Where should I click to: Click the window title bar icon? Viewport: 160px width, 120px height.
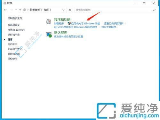click(4, 3)
